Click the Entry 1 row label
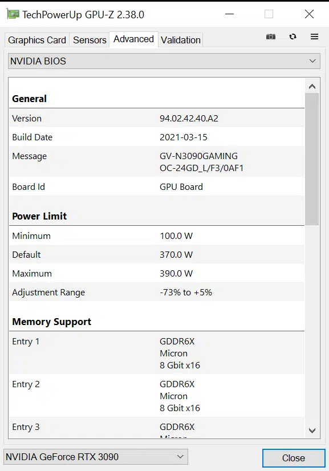 point(26,342)
